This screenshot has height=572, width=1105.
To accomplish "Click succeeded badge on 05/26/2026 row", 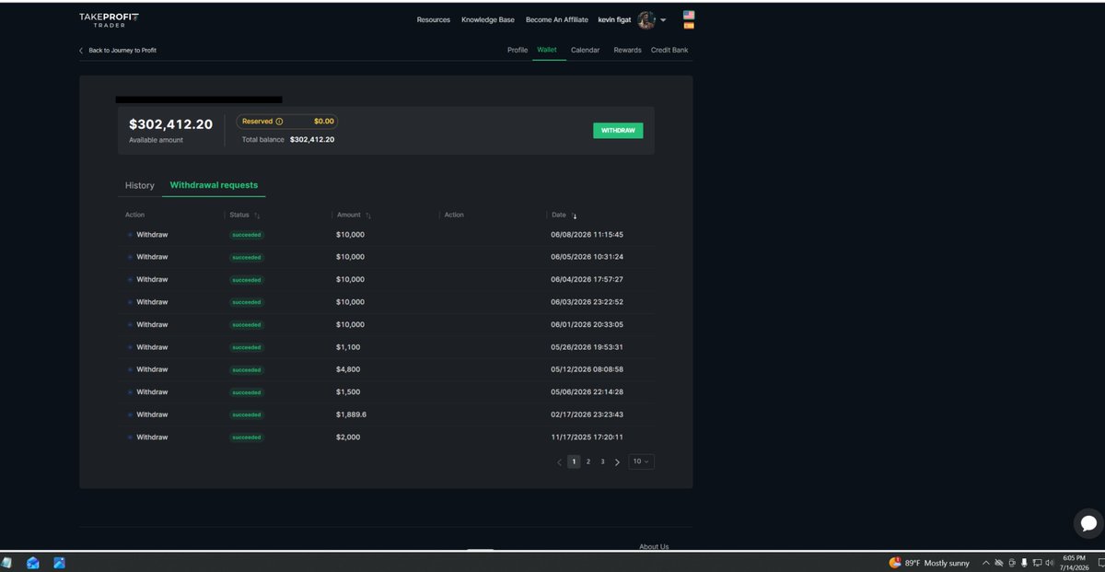I will click(x=247, y=347).
